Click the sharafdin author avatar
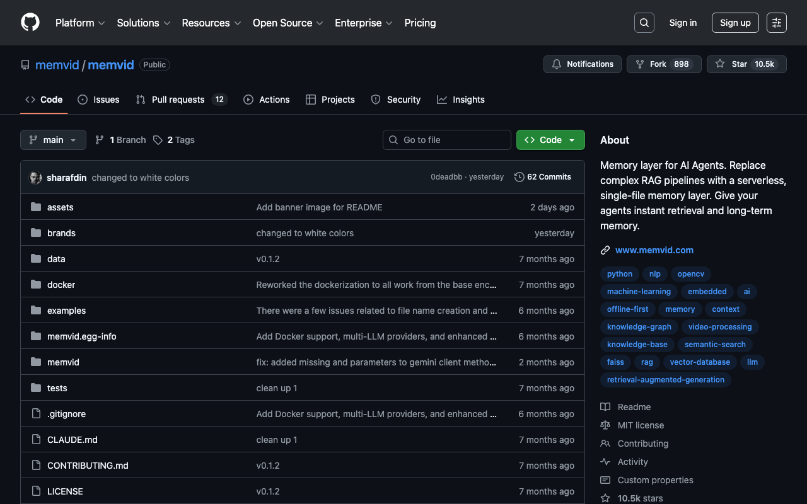The image size is (807, 504). [35, 178]
